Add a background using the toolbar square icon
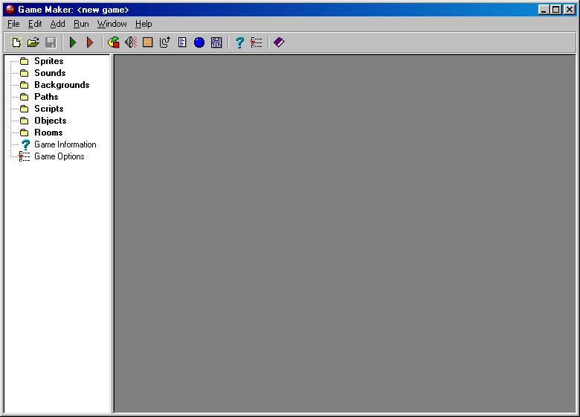580x417 pixels. click(x=148, y=42)
